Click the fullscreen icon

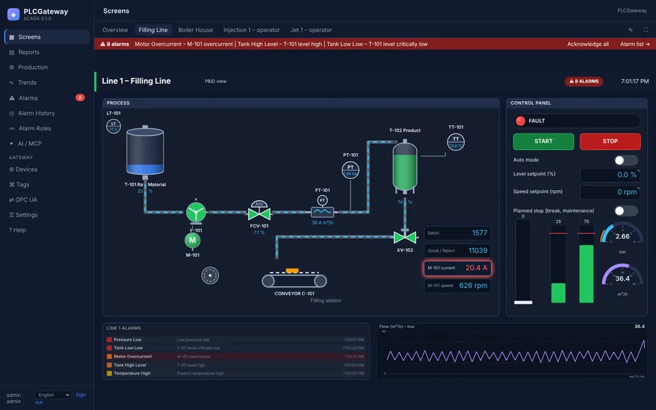[x=646, y=29]
